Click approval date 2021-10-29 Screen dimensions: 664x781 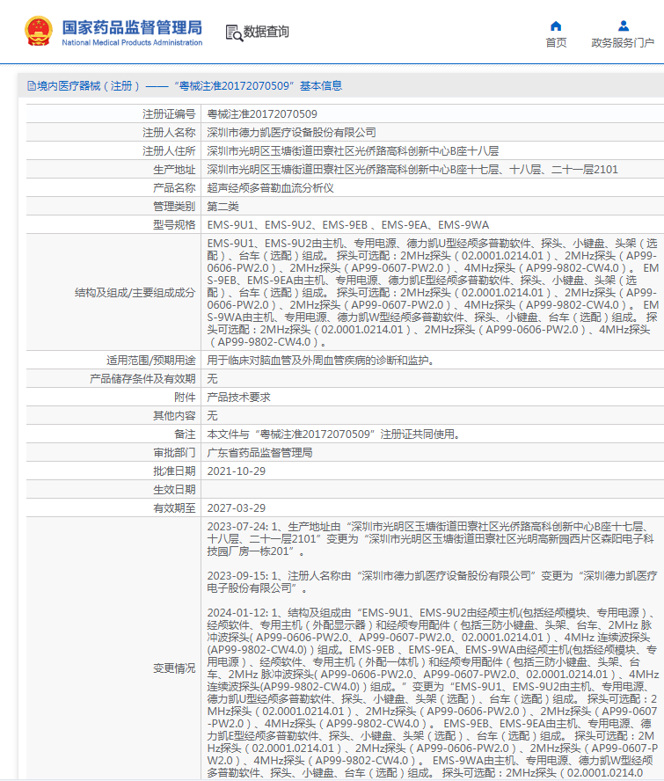236,471
